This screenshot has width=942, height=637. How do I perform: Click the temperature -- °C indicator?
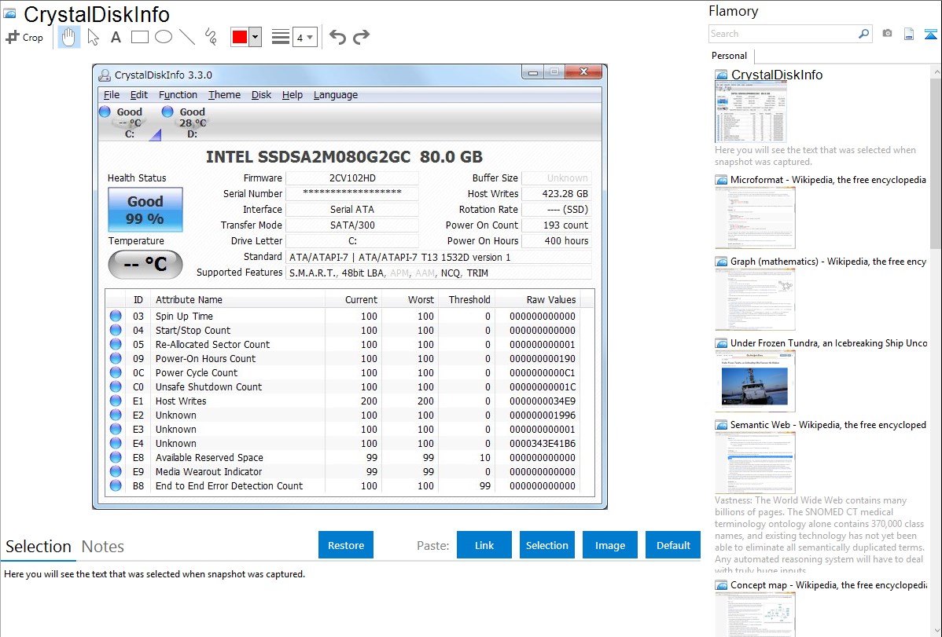[145, 264]
